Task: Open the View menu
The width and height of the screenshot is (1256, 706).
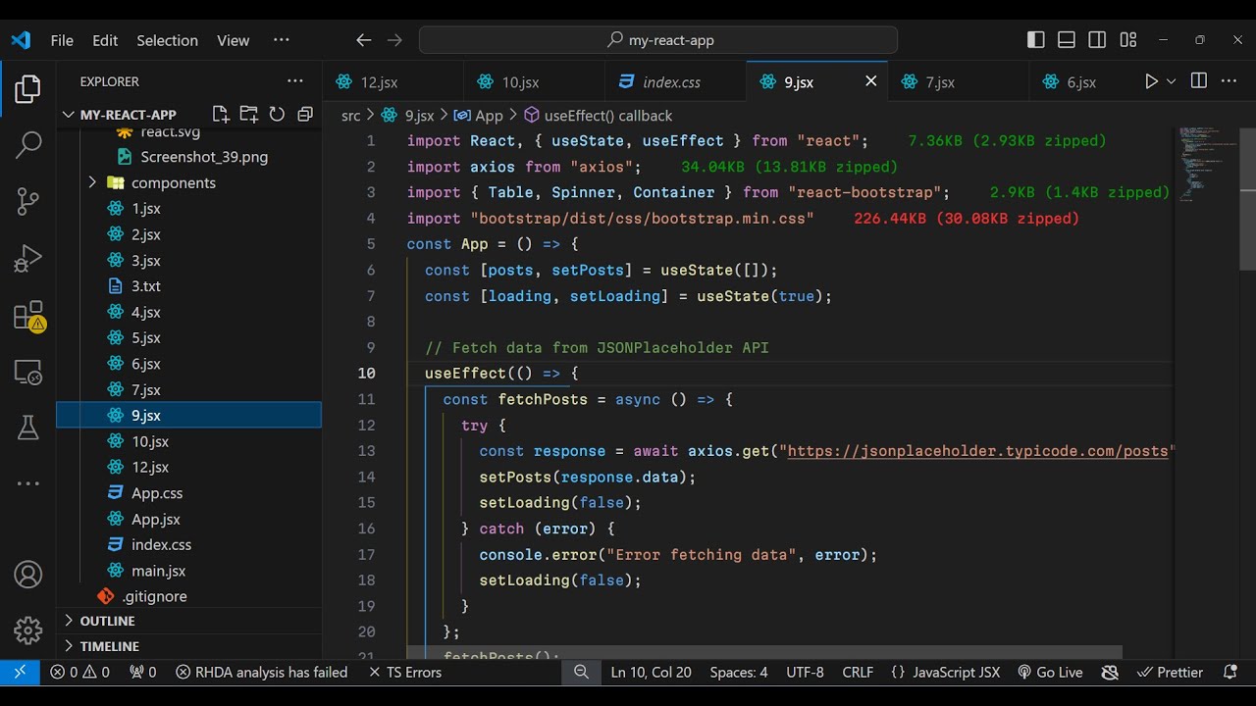Action: tap(233, 40)
